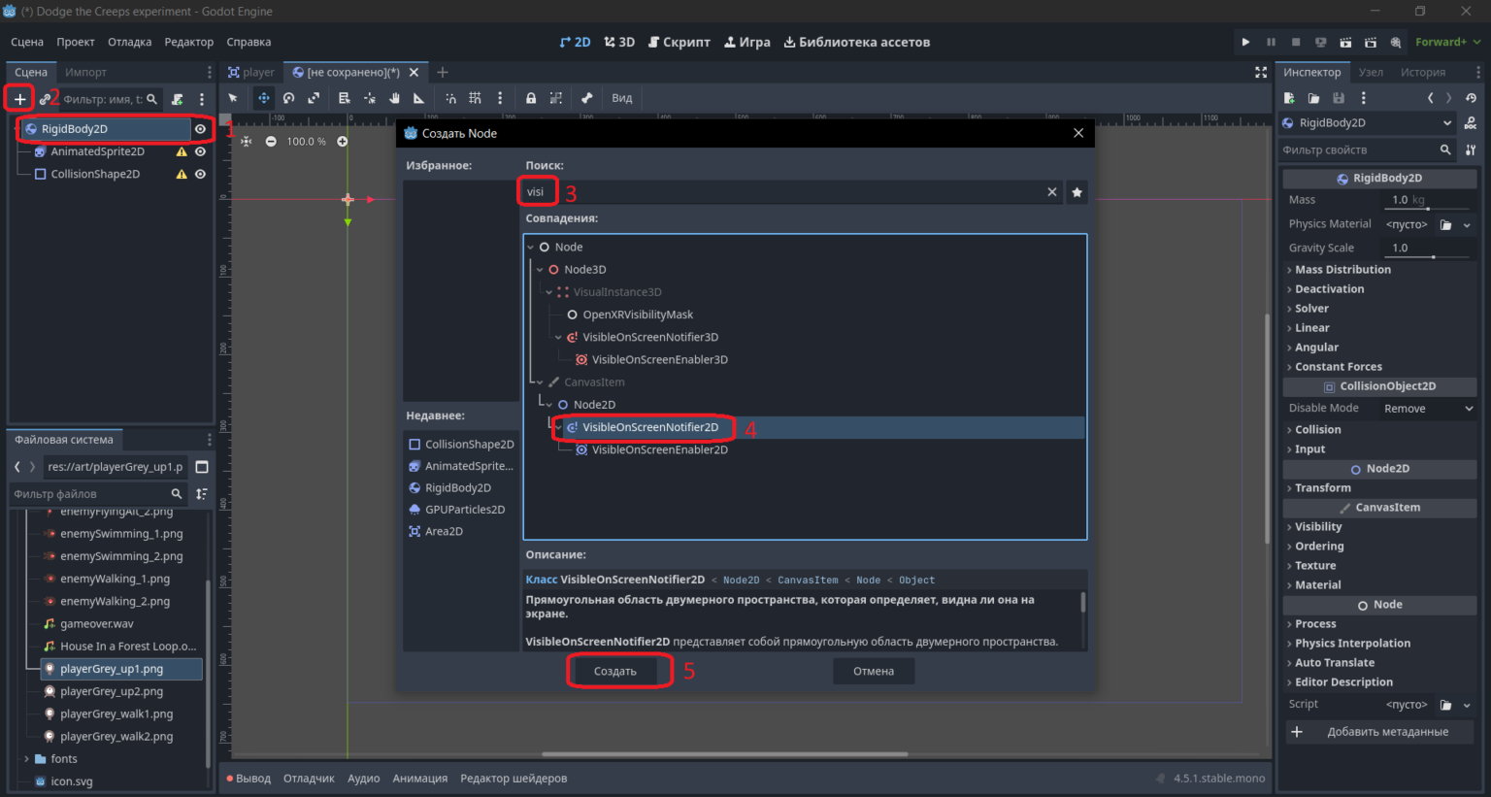Expand the Mass Distribution section

1342,270
